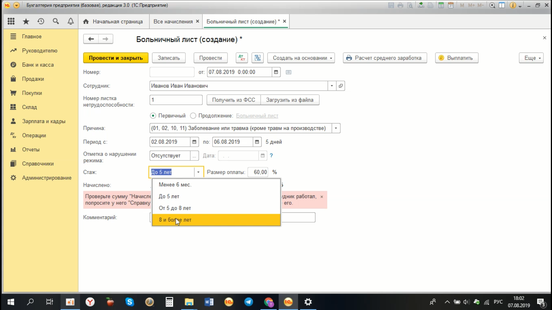Image resolution: width=552 pixels, height=310 pixels.
Task: Open the sections menu grid icon
Action: click(11, 21)
